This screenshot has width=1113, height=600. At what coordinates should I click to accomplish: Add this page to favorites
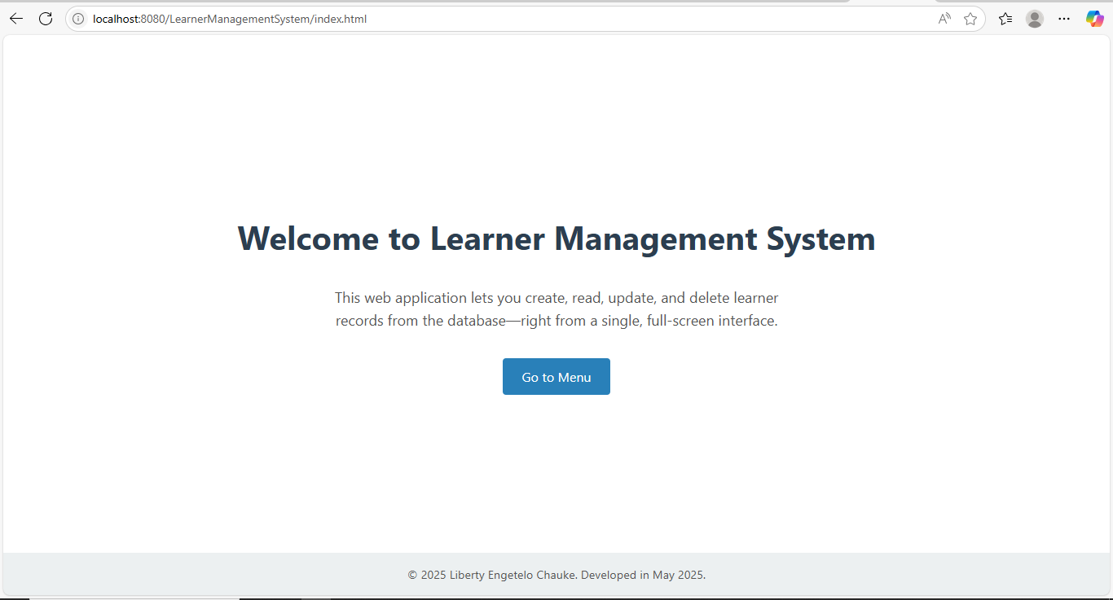pyautogui.click(x=970, y=18)
